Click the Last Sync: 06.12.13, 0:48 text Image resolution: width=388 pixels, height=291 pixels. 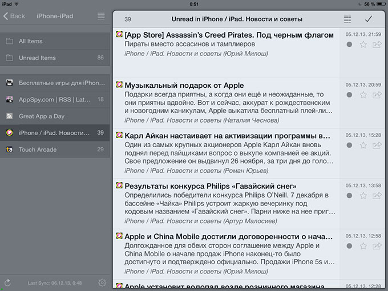pos(55,283)
